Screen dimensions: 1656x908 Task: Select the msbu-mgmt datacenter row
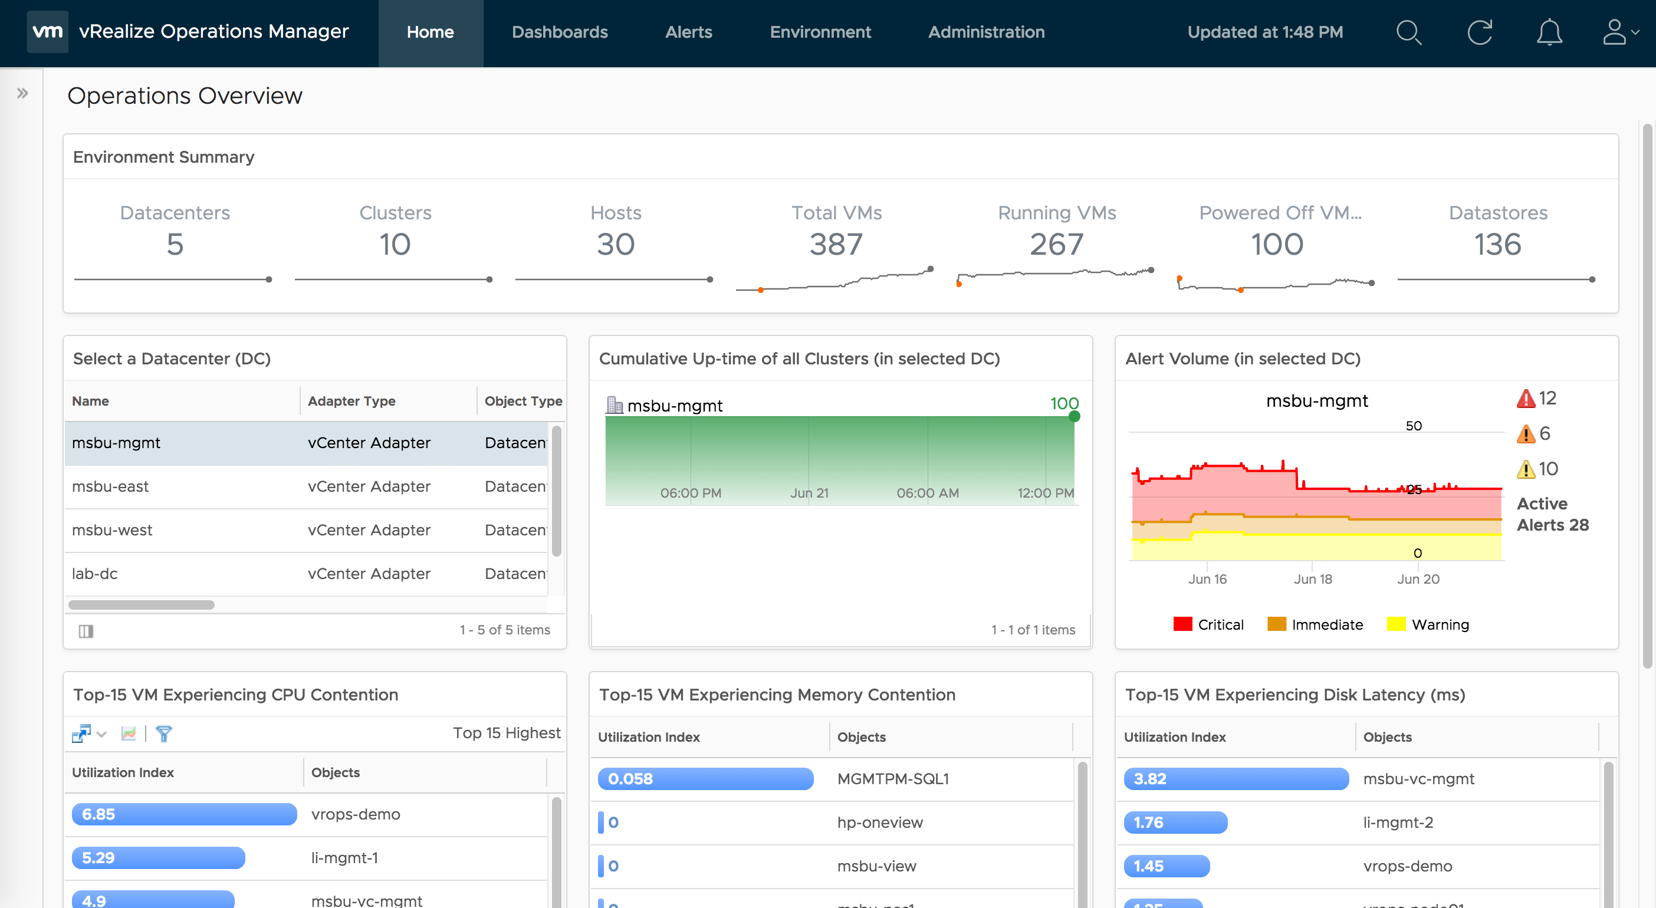pyautogui.click(x=306, y=443)
